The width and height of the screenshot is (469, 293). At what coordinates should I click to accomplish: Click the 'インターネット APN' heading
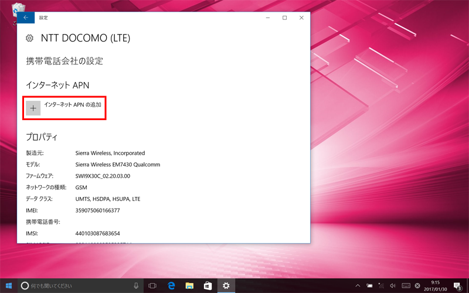tap(57, 85)
